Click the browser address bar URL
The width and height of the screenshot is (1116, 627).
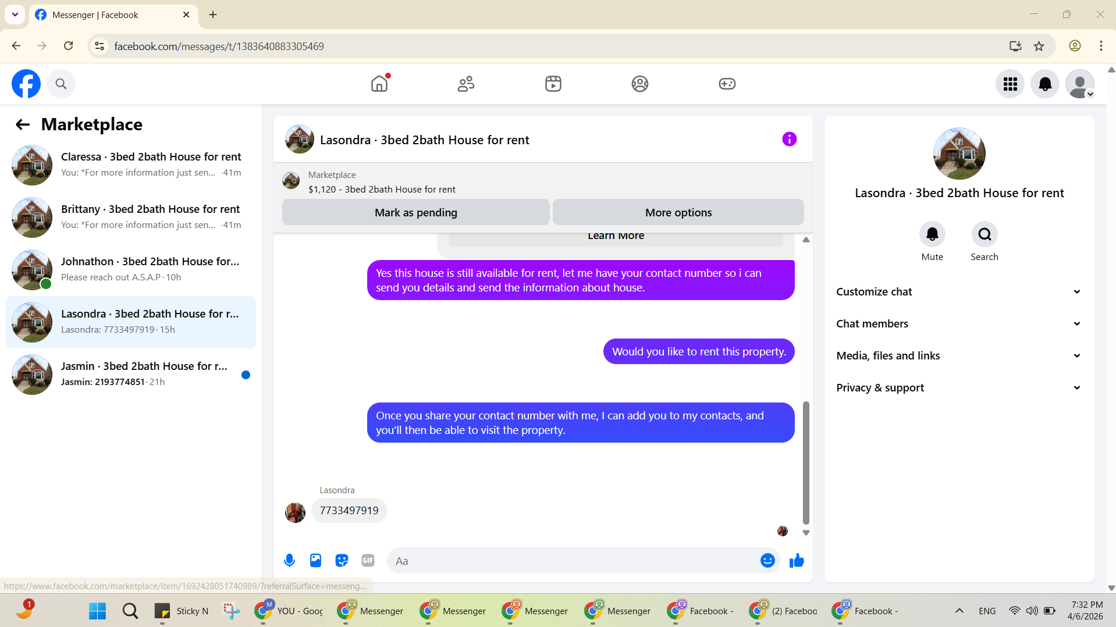(x=219, y=46)
